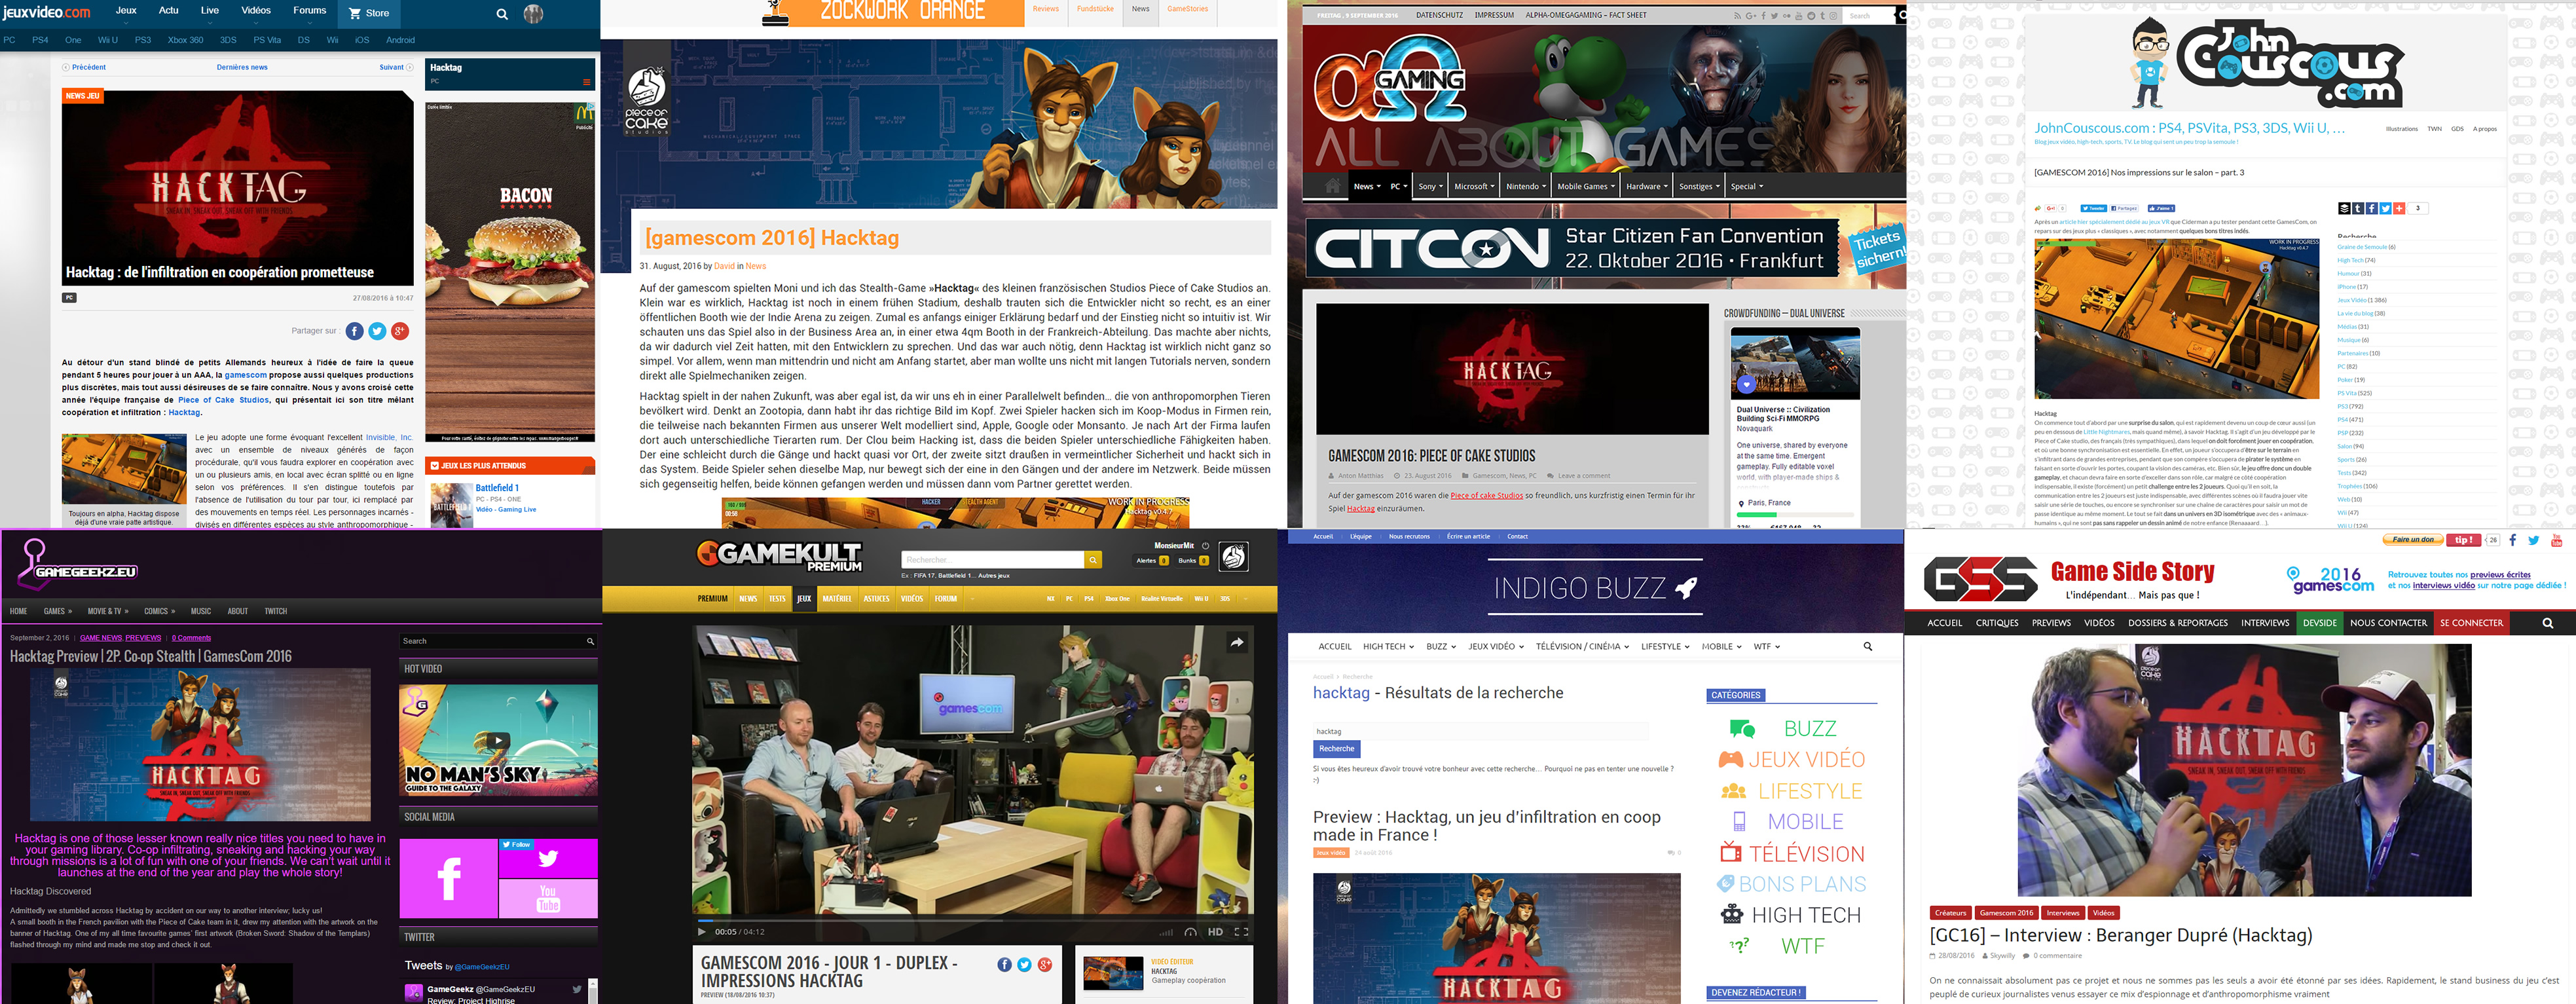Open Game Side Story's Facebook icon
Viewport: 2576px width, 1004px height.
pos(2512,540)
